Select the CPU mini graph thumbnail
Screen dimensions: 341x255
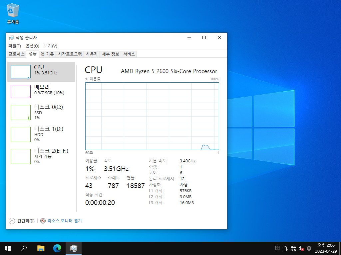coord(21,72)
